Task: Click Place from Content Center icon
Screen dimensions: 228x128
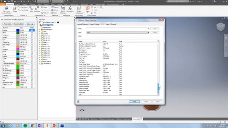Action: pos(6,9)
